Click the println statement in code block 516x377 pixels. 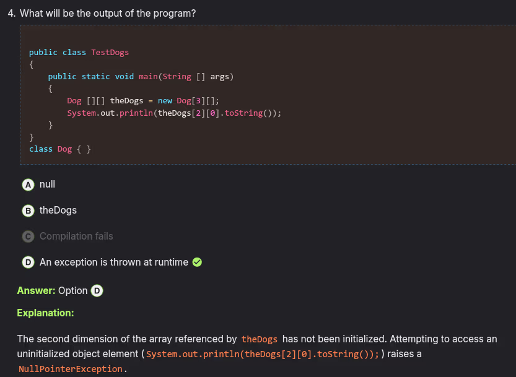point(175,113)
